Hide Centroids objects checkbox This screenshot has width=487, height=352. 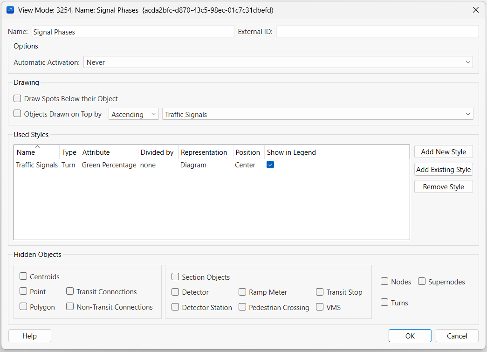[23, 276]
